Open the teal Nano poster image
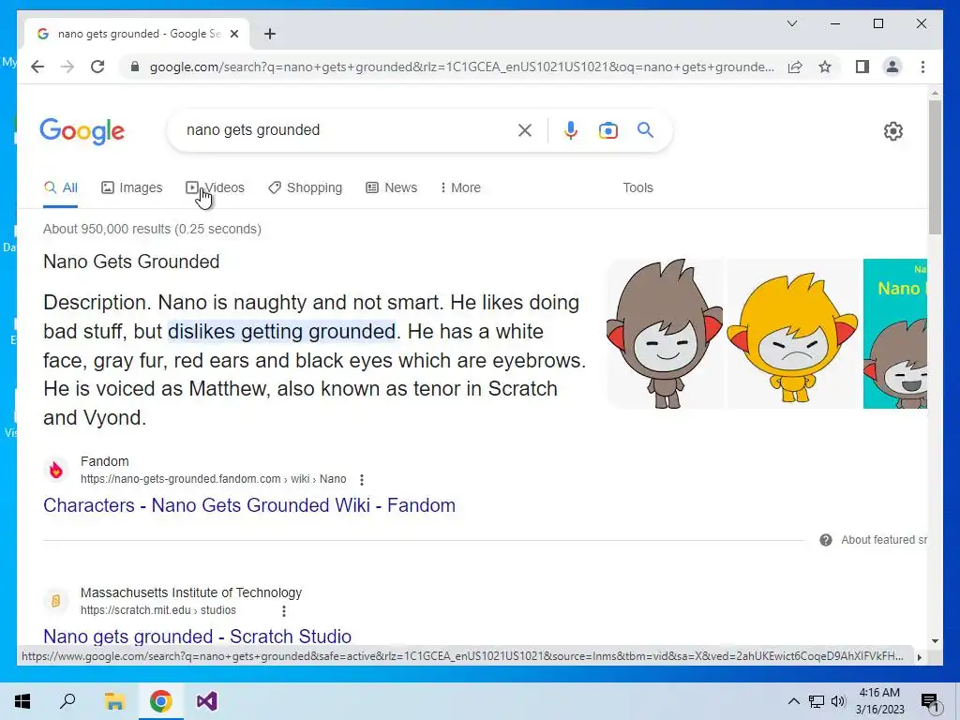This screenshot has height=720, width=960. 895,334
